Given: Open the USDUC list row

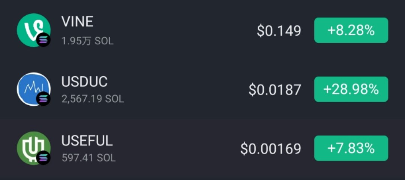Looking at the screenshot, I should [202, 89].
